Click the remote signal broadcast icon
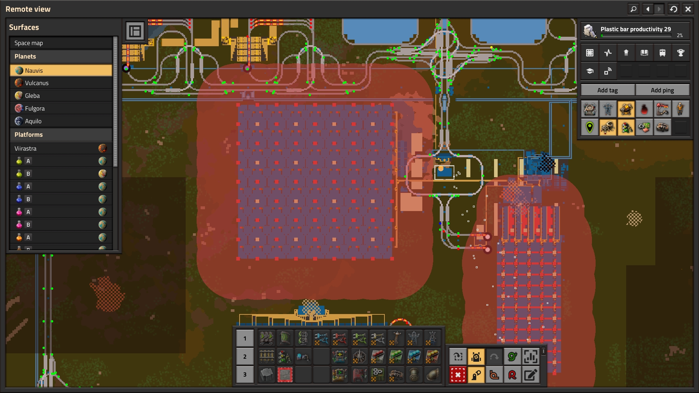699x393 pixels. [608, 71]
